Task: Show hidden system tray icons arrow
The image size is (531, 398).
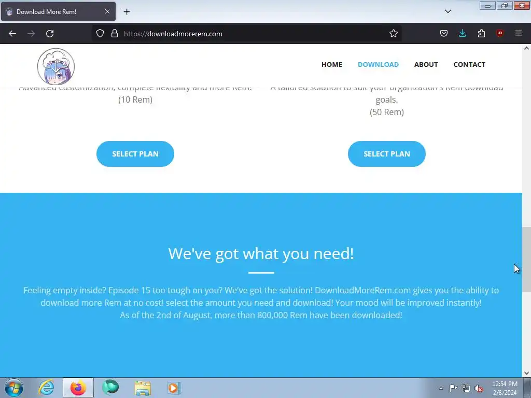Action: [441, 388]
